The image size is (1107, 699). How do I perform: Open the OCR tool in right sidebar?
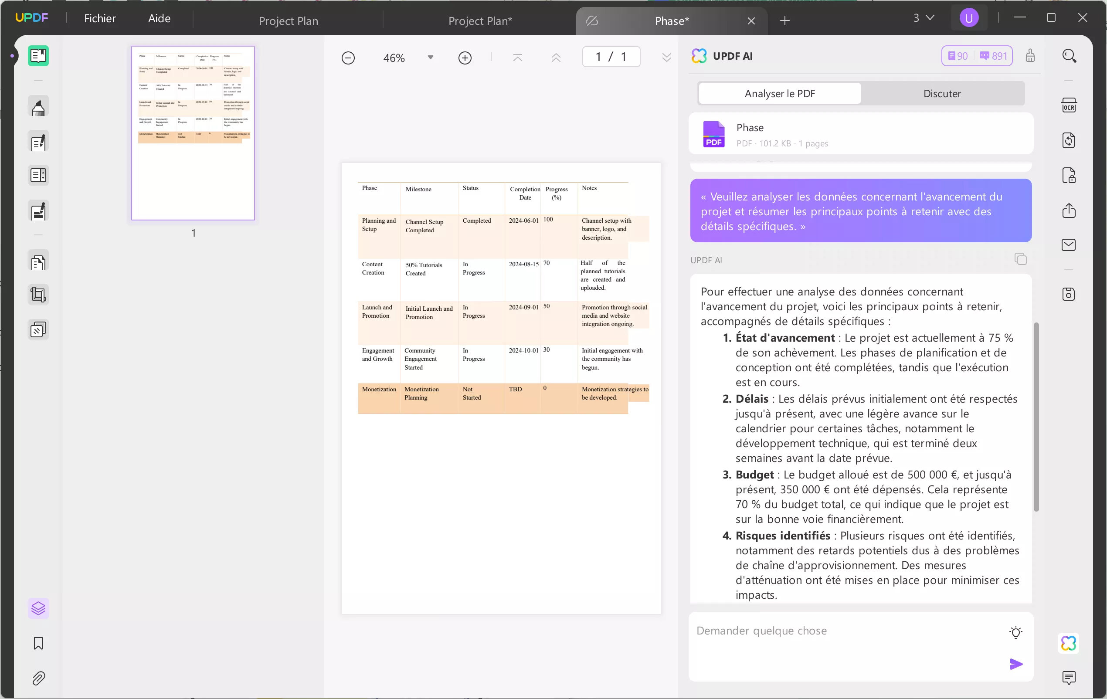coord(1068,105)
